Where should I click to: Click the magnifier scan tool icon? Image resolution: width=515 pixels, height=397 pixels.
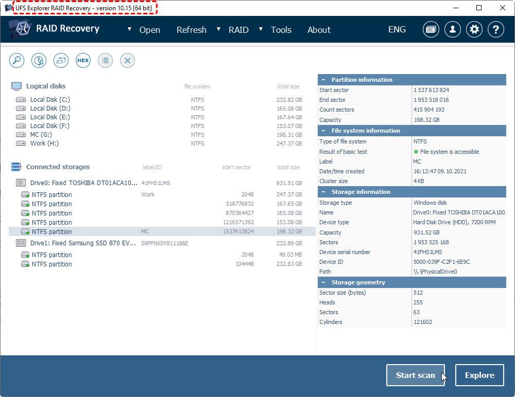[x=17, y=60]
